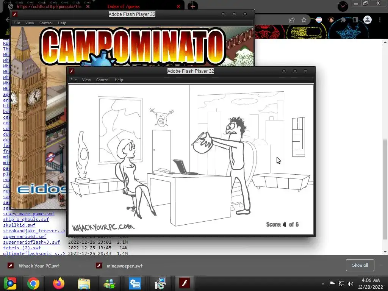Image resolution: width=388 pixels, height=291 pixels.
Task: Open ultimateflashsonic link
Action: coord(34,253)
